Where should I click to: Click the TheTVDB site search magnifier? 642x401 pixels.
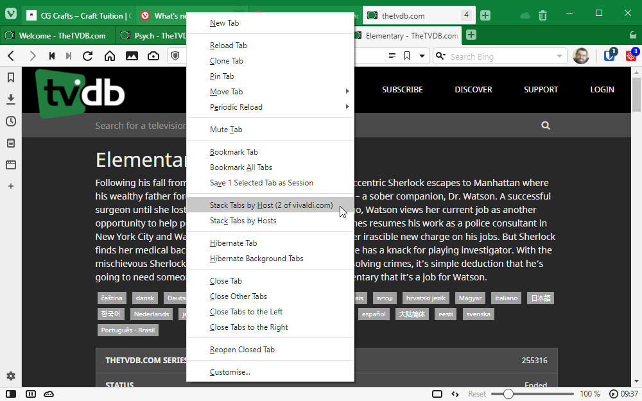(x=546, y=126)
